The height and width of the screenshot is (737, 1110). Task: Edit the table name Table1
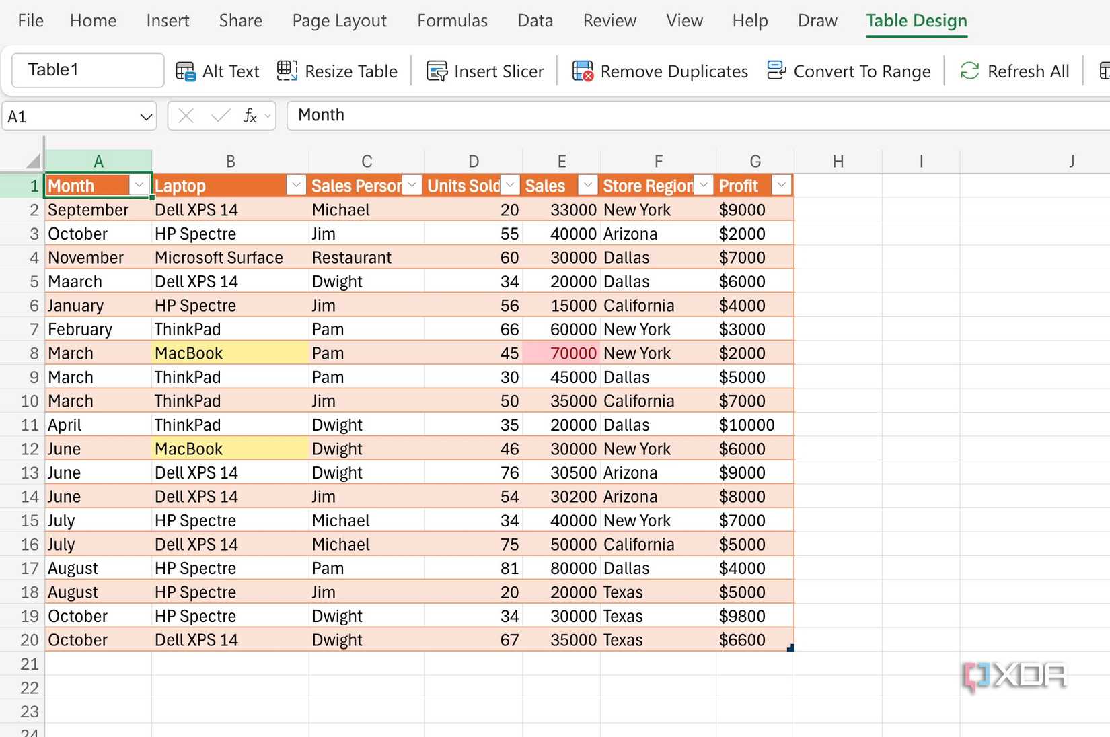tap(87, 69)
